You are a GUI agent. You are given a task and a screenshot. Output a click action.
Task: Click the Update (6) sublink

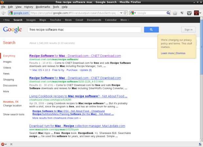point(86,70)
